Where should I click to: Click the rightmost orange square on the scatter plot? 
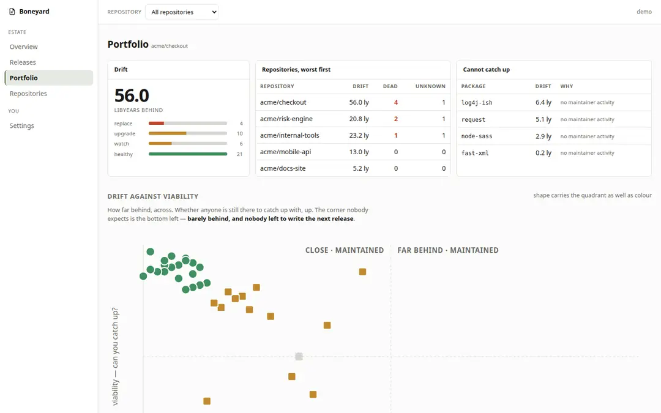pyautogui.click(x=362, y=272)
